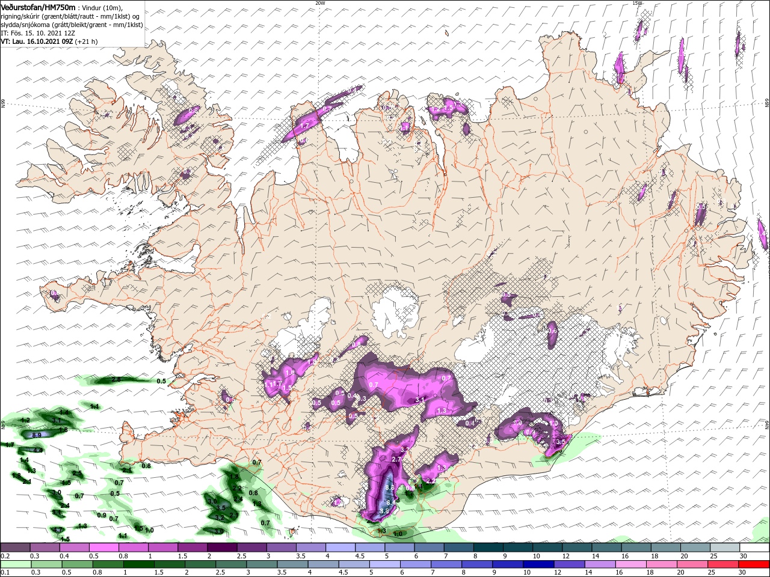
Task: Click the 8.9 rainfall value offshore west
Action: (x=36, y=435)
